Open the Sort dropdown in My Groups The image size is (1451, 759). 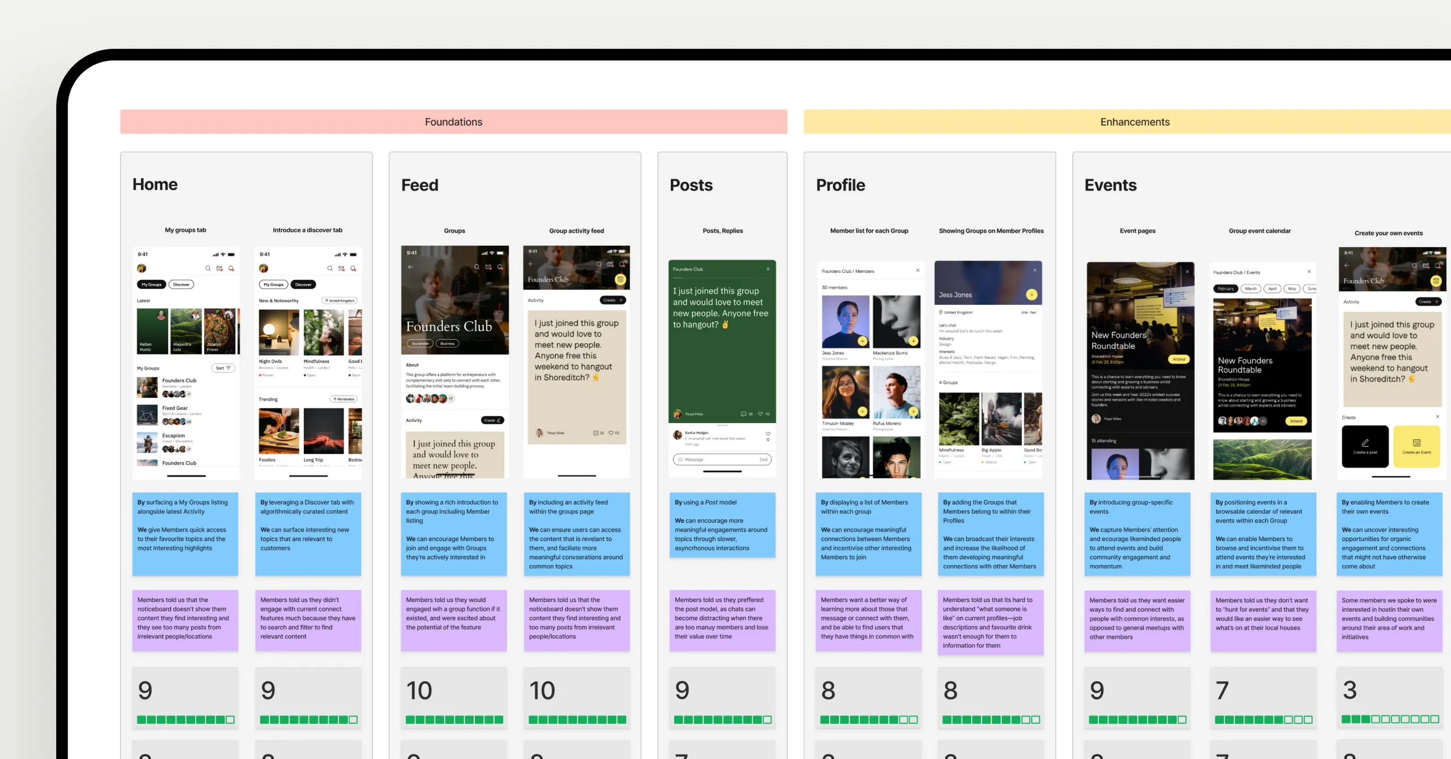pyautogui.click(x=223, y=368)
